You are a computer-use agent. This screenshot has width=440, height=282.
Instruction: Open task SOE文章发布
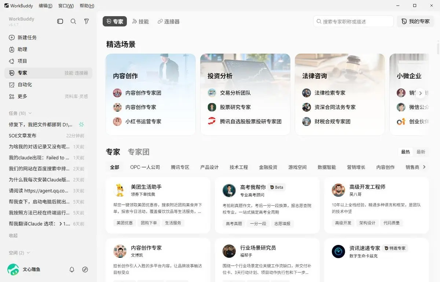tap(47, 135)
